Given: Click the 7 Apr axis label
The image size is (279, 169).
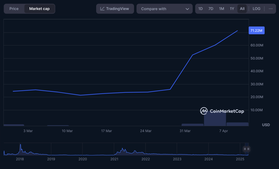Looking at the screenshot, I should coord(223,131).
